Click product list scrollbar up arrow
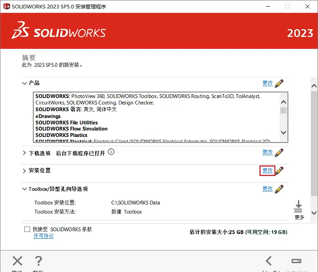318x272 pixels. [283, 102]
